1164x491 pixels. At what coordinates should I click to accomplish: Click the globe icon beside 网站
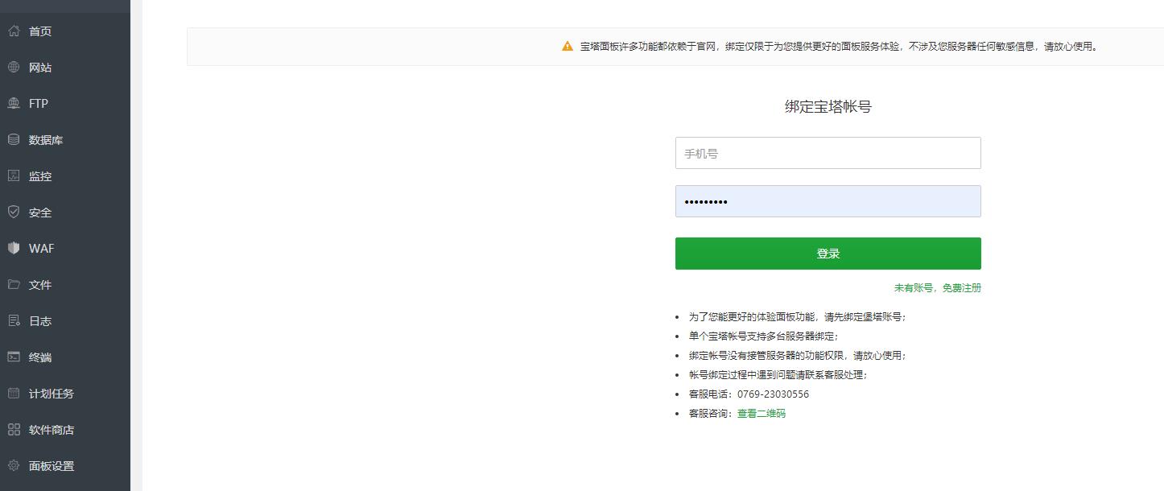14,68
